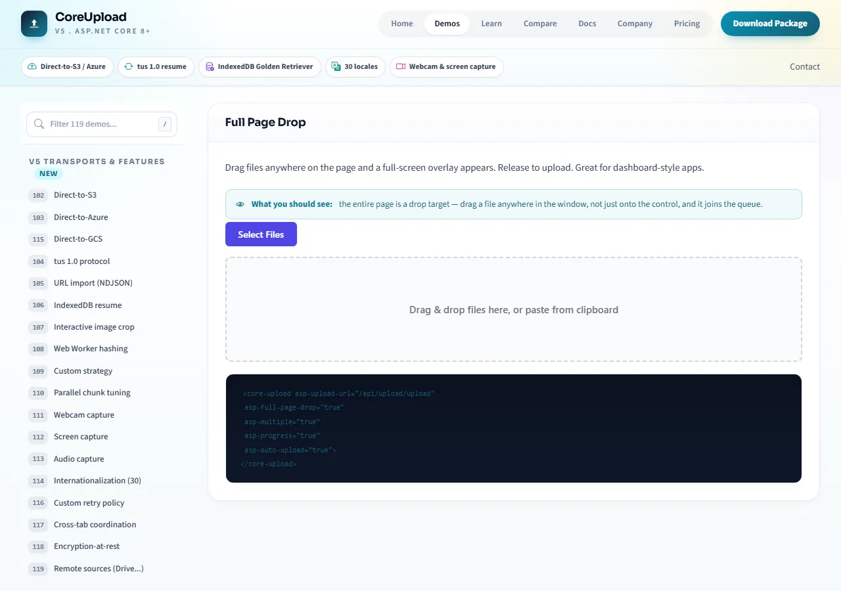The image size is (841, 591).
Task: Select the Audio capture demo
Action: coord(102,459)
